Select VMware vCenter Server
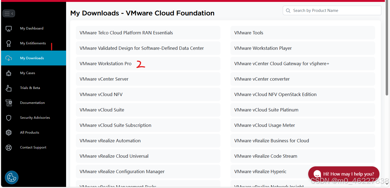Image resolution: width=390 pixels, height=188 pixels. point(148,79)
